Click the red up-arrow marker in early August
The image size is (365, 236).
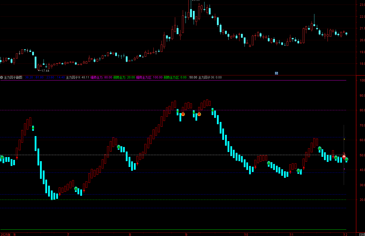137,164
